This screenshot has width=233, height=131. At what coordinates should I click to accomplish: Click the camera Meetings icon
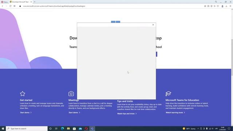coord(71,94)
